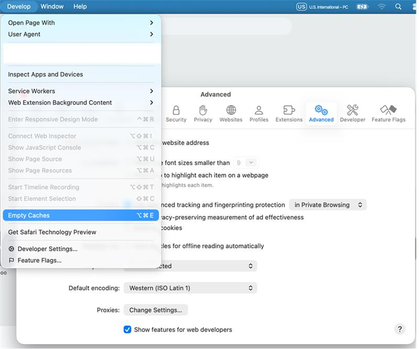
Task: Choose Empty Caches from the Develop menu
Action: [x=81, y=215]
